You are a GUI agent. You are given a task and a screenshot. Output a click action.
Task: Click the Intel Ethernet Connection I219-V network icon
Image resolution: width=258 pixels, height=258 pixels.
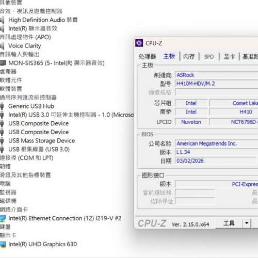[x=3, y=218]
